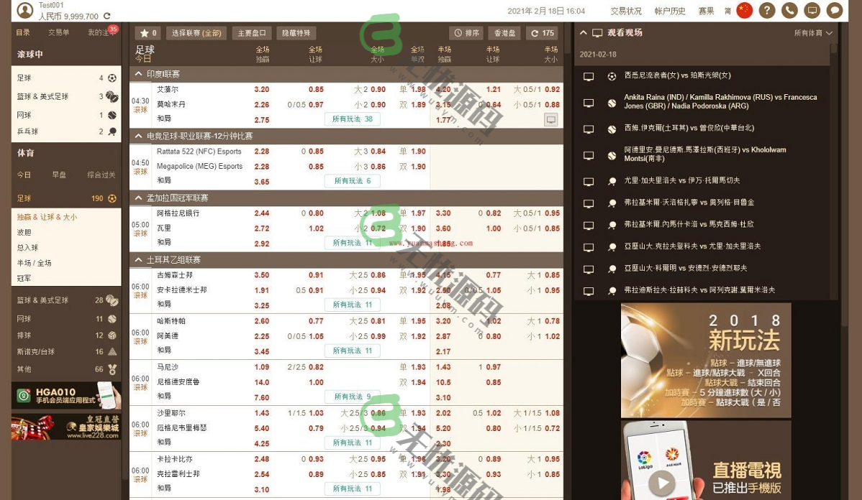Click the China flag language icon
Viewport: 862px width, 500px height.
(x=744, y=11)
